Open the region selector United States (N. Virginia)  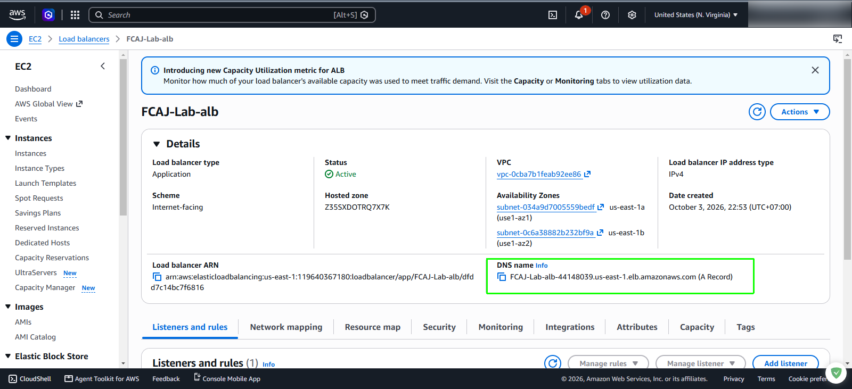point(696,15)
